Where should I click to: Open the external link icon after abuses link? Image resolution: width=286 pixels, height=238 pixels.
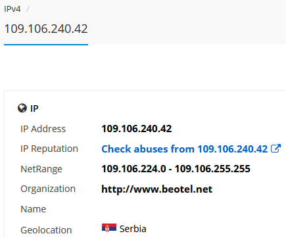[x=275, y=149]
